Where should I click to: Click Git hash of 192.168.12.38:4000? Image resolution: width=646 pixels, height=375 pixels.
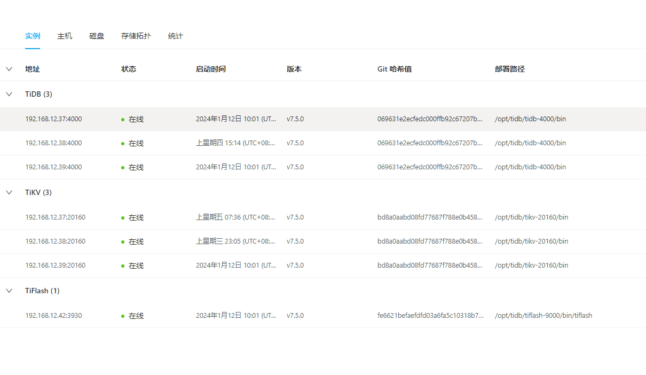[x=430, y=143]
